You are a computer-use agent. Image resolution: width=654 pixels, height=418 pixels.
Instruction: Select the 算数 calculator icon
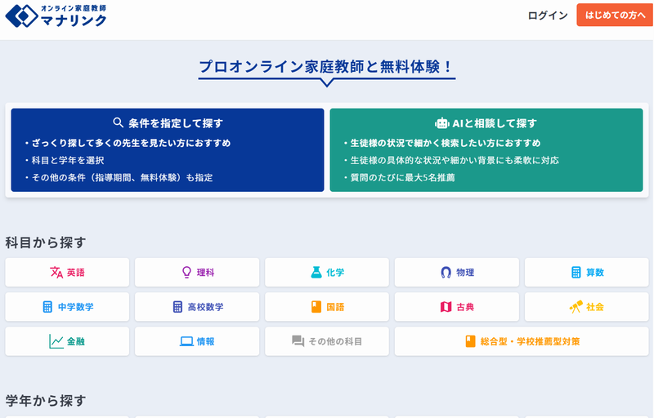pos(576,273)
